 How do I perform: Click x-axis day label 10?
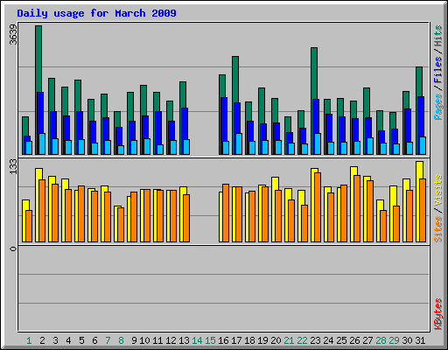click(144, 340)
